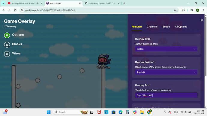Open network and volume quick settings
This screenshot has width=207, height=116.
click(186, 112)
